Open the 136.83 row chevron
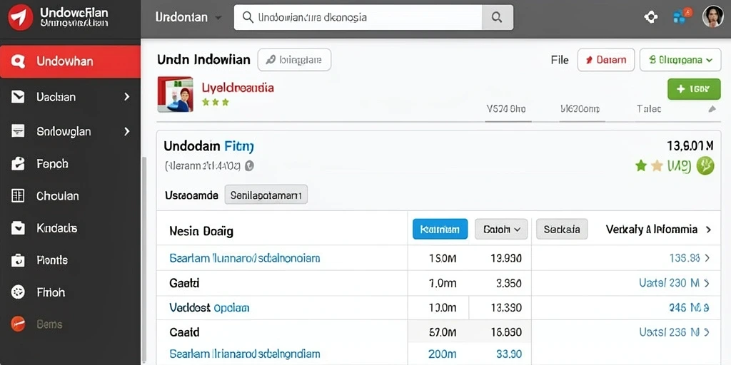The width and height of the screenshot is (731, 365). 707,258
